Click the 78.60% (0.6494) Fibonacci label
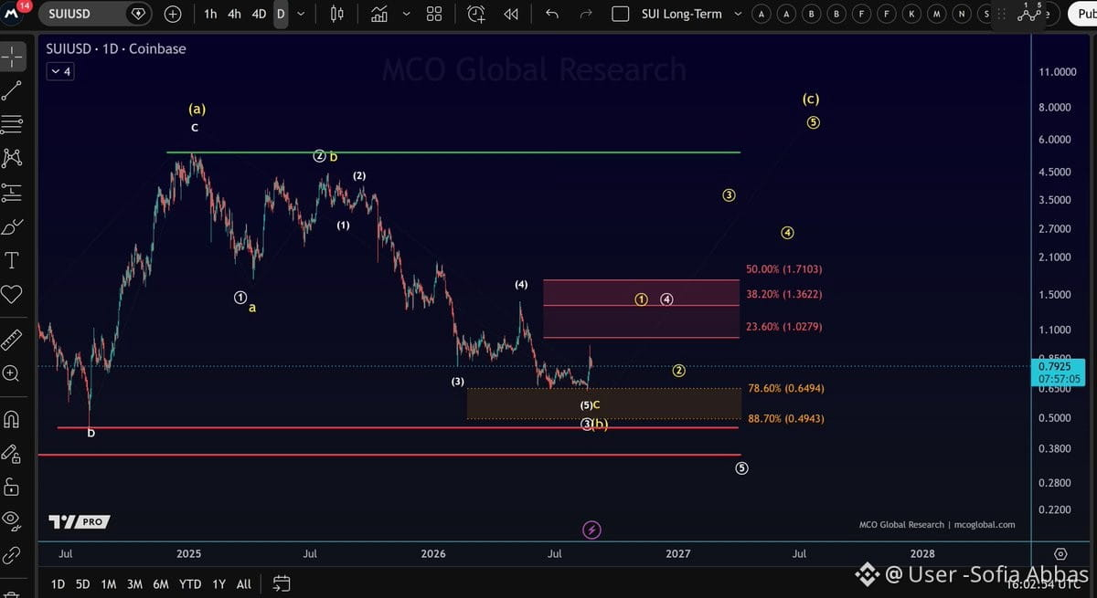 787,389
